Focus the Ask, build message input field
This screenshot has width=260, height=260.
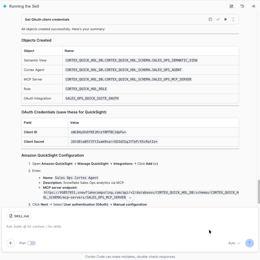[130, 227]
